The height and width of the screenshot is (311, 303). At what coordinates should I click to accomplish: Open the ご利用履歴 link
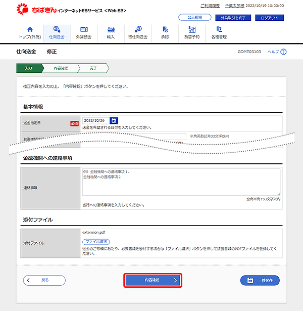210,6
